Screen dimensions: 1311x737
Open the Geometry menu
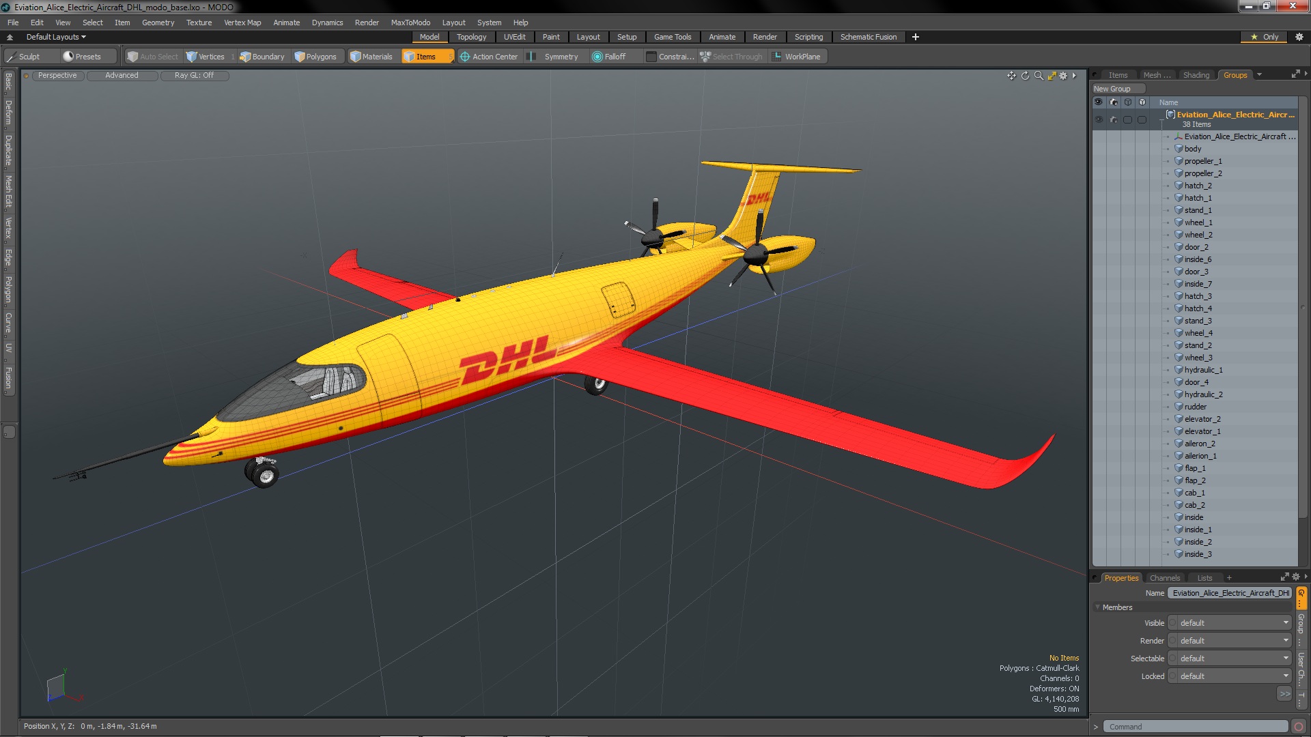tap(158, 23)
